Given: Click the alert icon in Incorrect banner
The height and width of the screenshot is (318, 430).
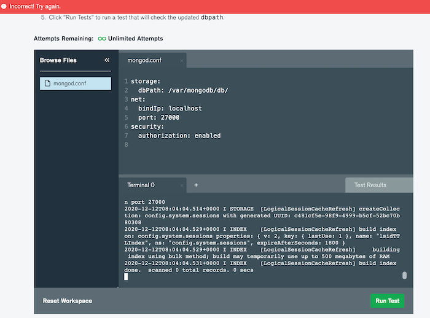Looking at the screenshot, I should point(4,6).
